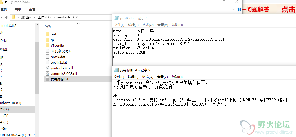Open the tp folder icon

tap(47, 40)
